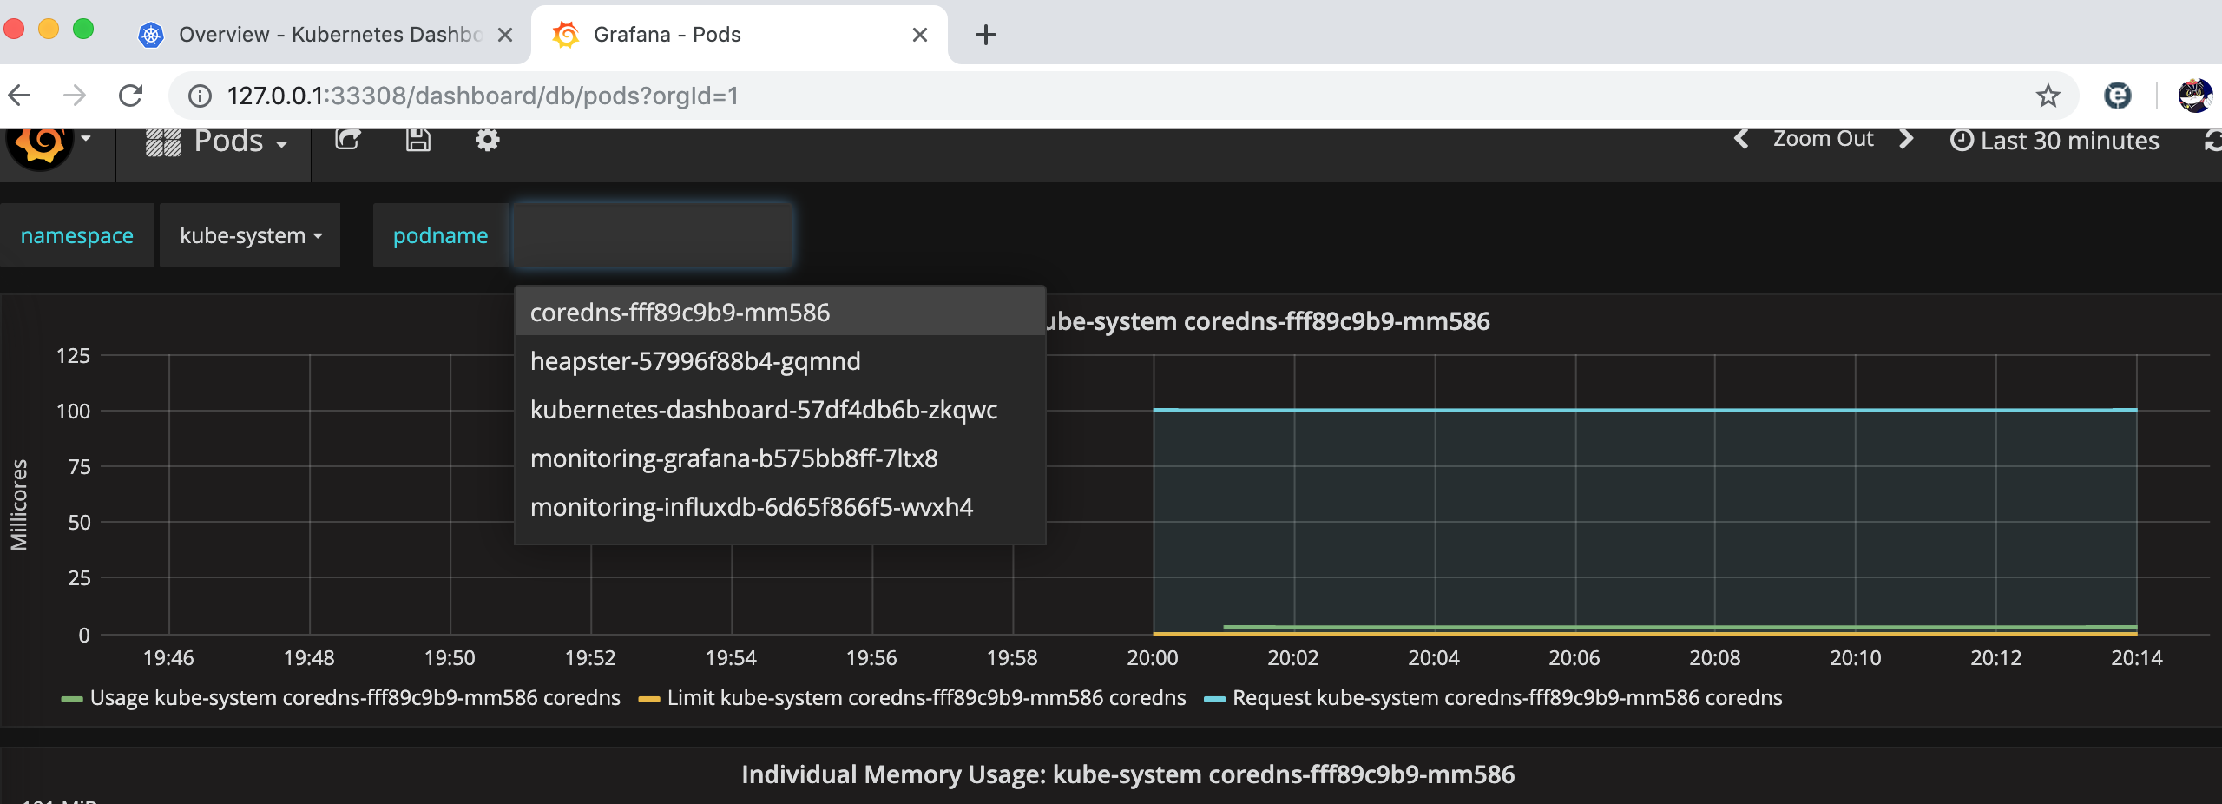The height and width of the screenshot is (804, 2222).
Task: Click the 20:00 time axis label
Action: 1153,658
